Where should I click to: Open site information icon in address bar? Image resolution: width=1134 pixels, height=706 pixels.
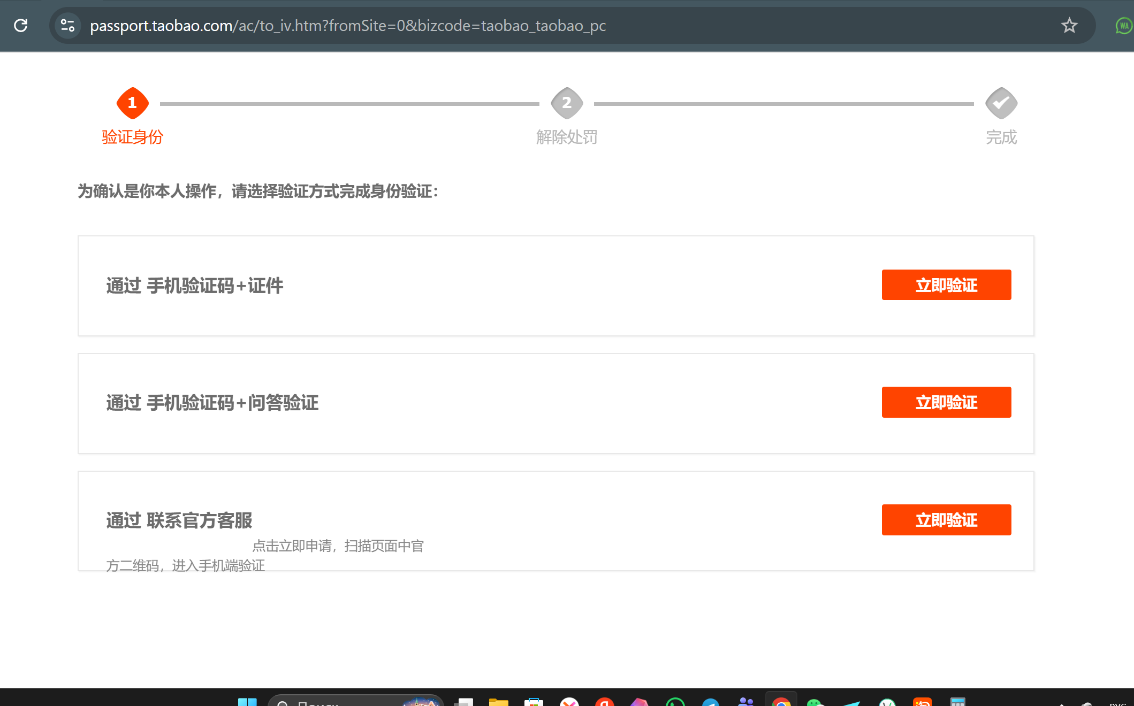tap(67, 25)
